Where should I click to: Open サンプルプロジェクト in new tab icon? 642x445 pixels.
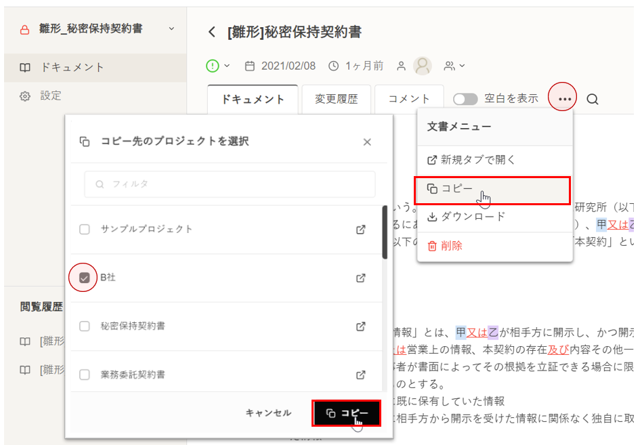coord(361,230)
